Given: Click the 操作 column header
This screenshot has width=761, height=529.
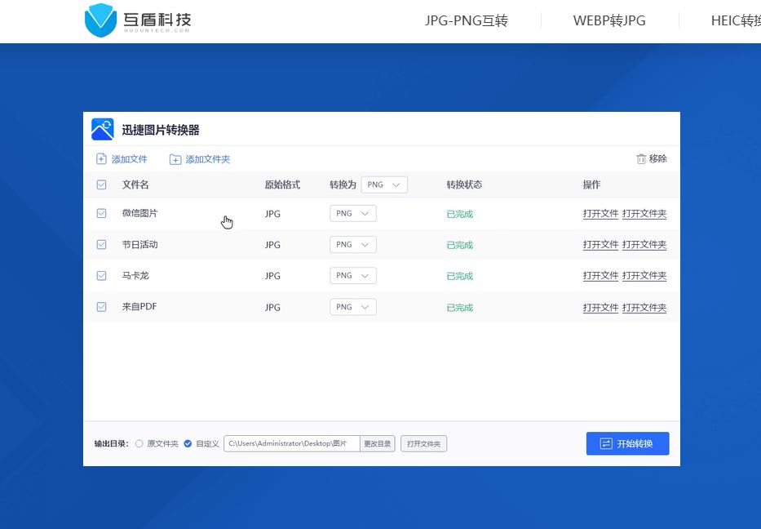Looking at the screenshot, I should (x=591, y=184).
